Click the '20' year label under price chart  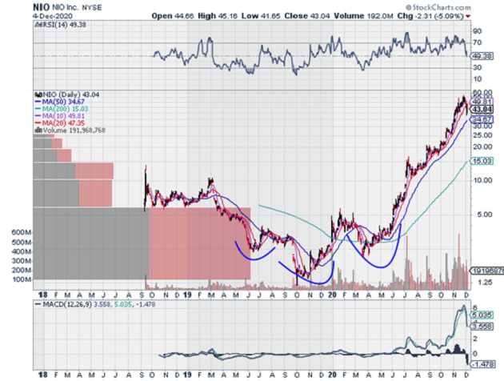[x=332, y=295]
